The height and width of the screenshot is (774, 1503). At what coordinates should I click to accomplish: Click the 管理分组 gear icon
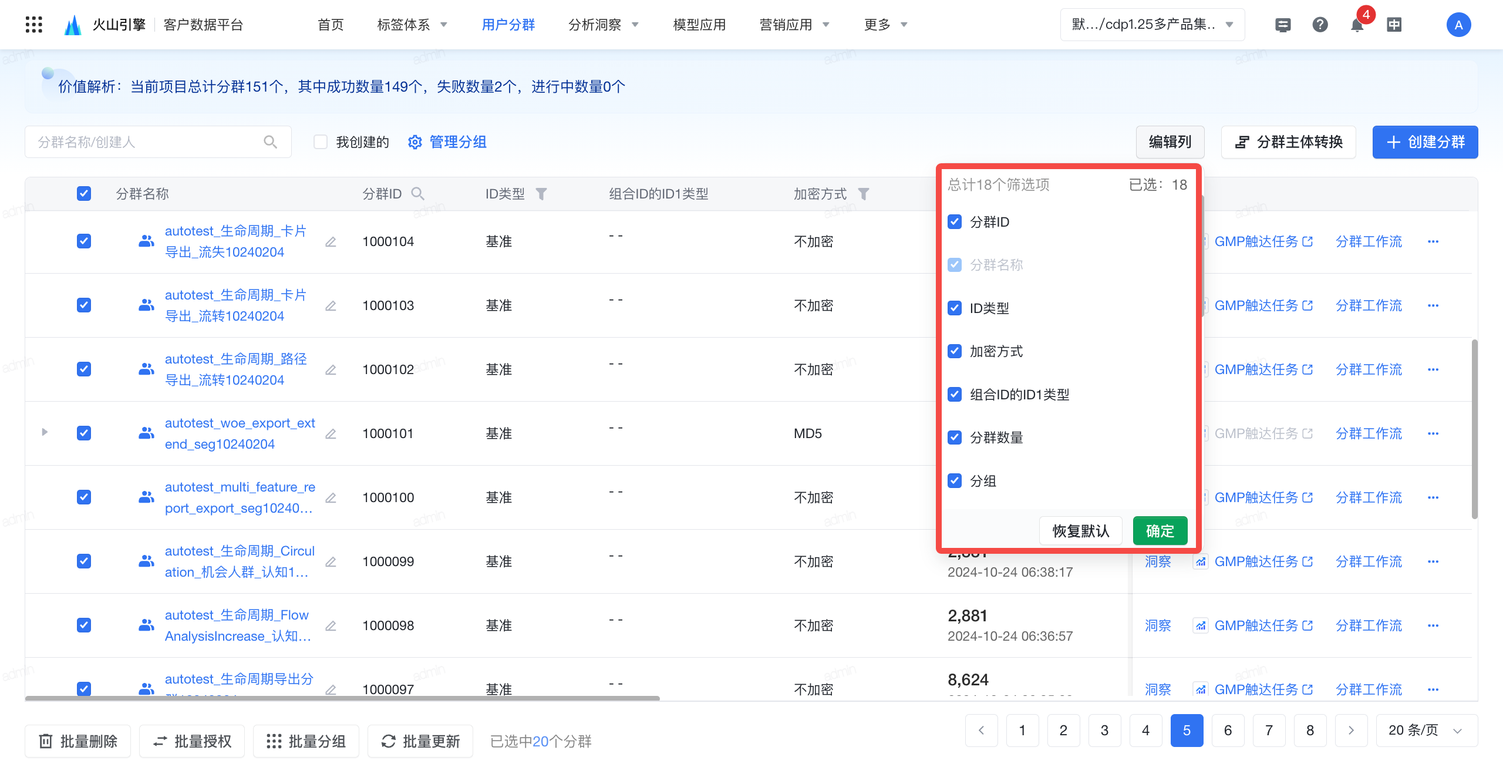pyautogui.click(x=415, y=142)
